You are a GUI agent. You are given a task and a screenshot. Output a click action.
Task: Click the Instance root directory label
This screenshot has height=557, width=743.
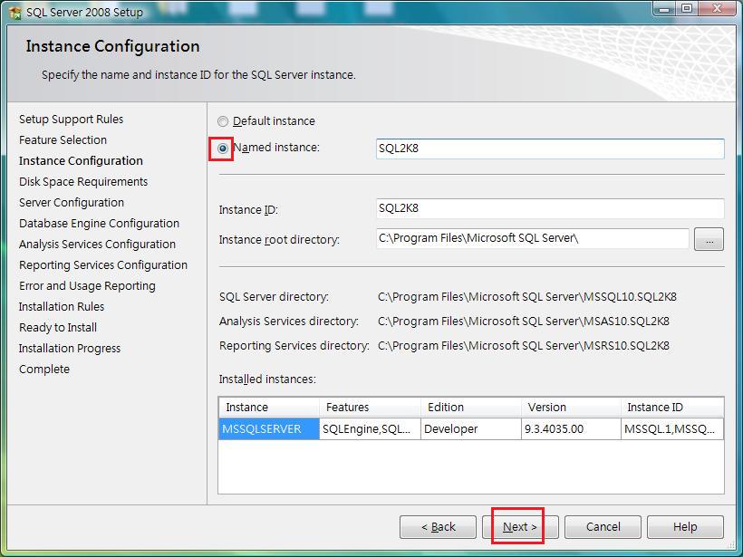coord(279,240)
